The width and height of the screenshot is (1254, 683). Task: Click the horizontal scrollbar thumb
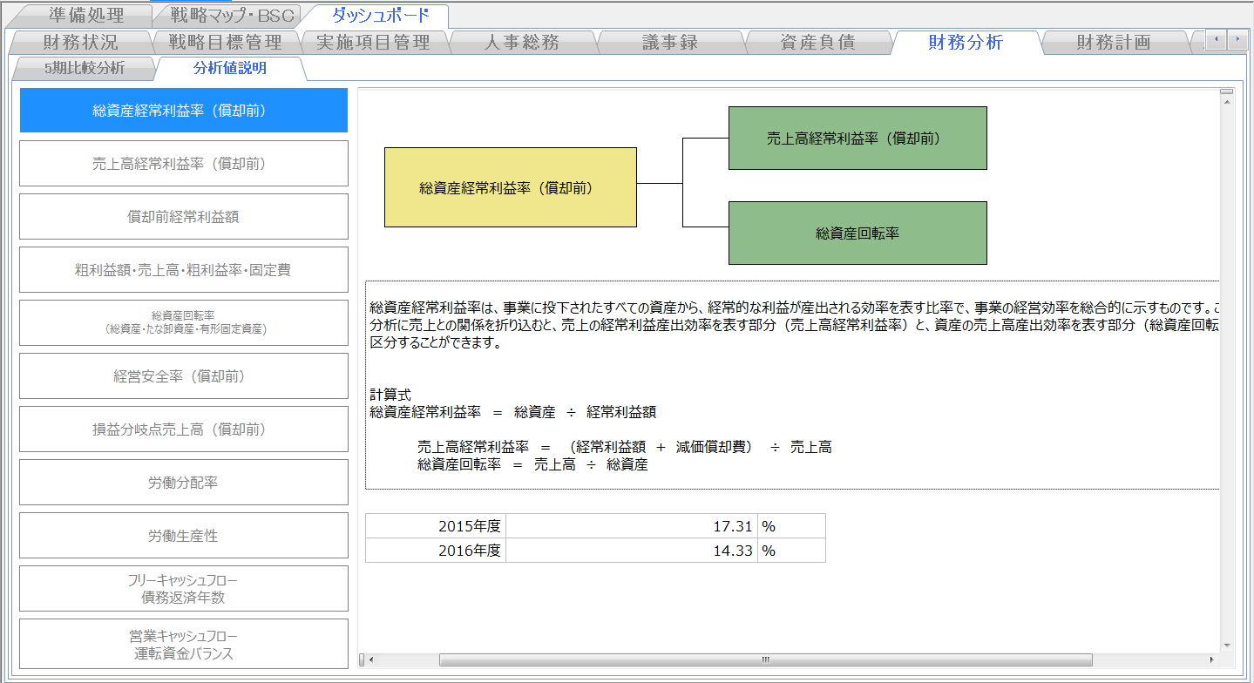pos(765,659)
